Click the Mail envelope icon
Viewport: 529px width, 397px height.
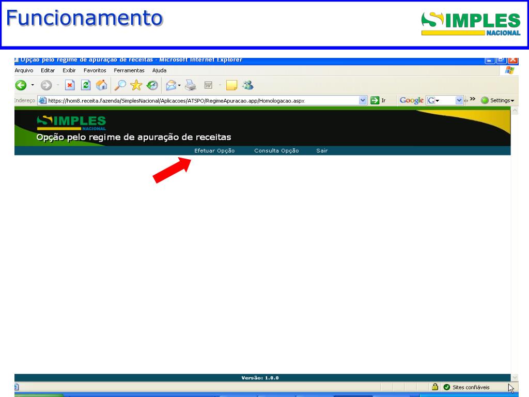[x=171, y=85]
